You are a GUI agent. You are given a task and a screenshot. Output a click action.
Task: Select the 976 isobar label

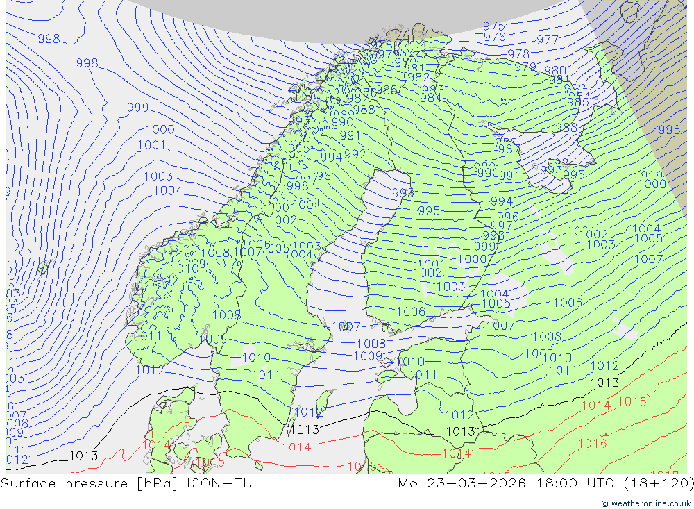click(x=494, y=37)
